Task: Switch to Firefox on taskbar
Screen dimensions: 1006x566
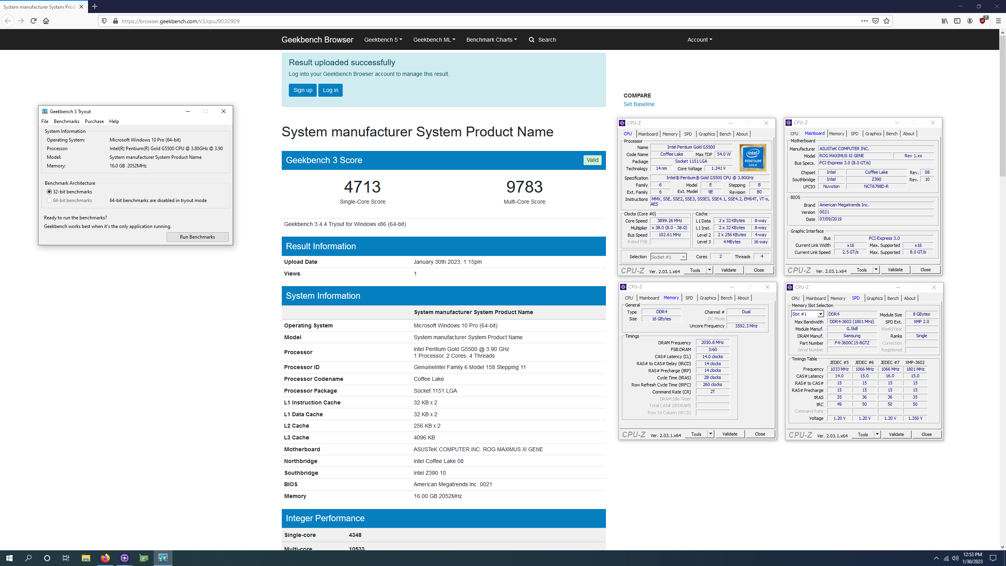Action: [105, 558]
